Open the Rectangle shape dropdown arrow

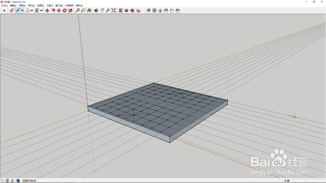click(41, 11)
